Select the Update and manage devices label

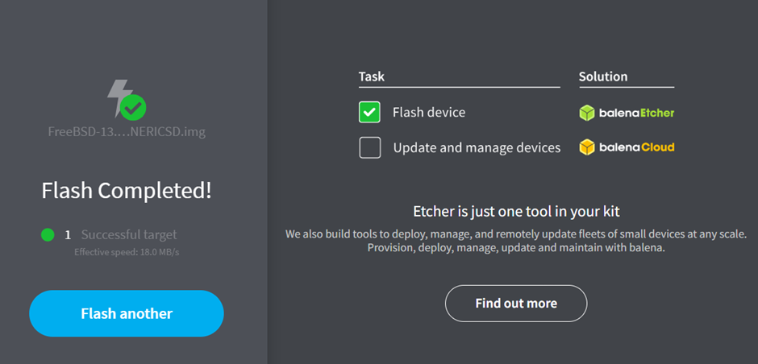[x=477, y=147]
